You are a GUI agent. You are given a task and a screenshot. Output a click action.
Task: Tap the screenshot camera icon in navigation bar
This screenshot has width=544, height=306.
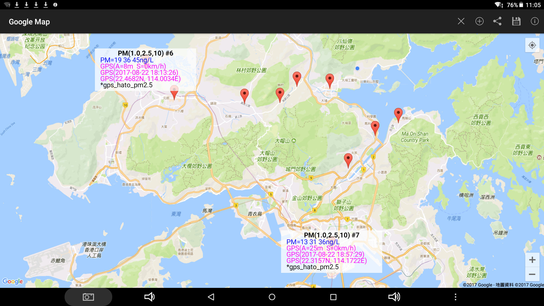click(88, 297)
